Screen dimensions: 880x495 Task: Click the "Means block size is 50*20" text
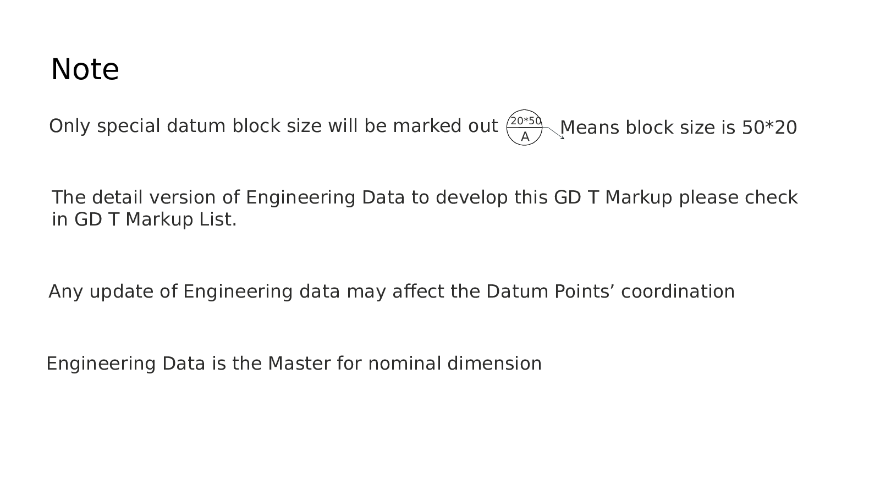678,128
